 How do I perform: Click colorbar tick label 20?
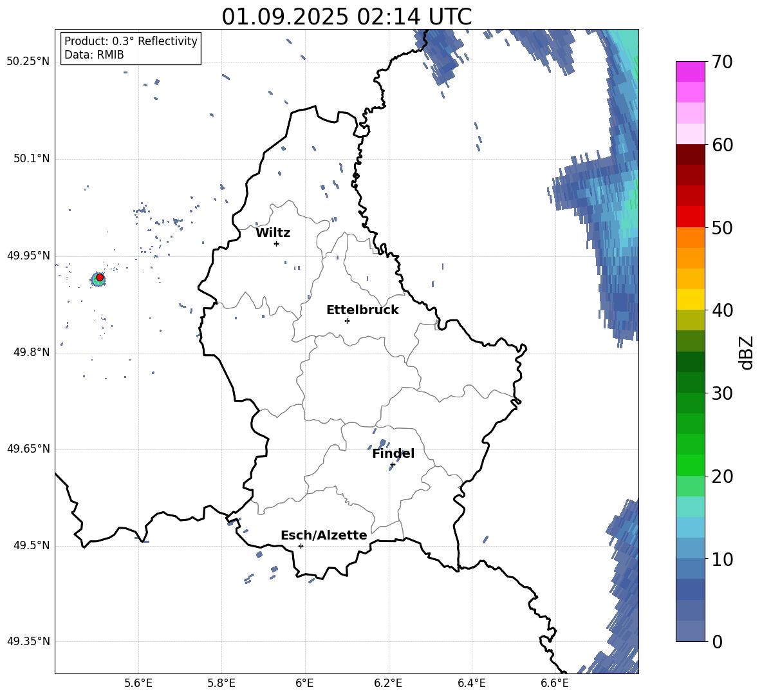click(721, 476)
